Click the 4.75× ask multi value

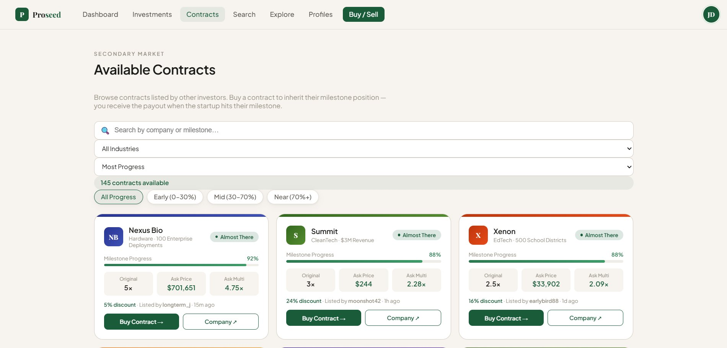(234, 288)
